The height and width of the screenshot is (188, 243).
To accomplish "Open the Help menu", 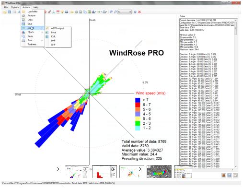I will click(36, 7).
